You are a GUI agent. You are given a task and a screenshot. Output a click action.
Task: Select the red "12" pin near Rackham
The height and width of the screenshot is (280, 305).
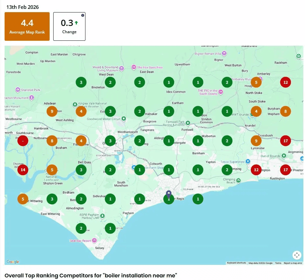pos(285,82)
